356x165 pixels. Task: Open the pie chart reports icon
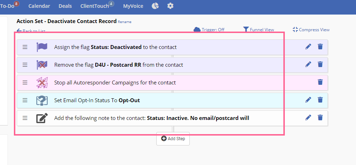tap(155, 6)
